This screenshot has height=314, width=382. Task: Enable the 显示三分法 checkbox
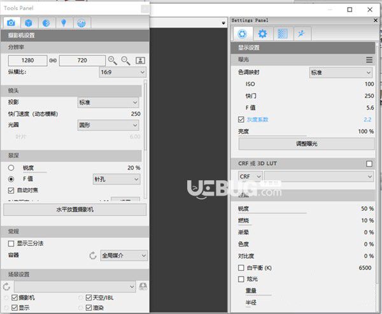tap(11, 243)
